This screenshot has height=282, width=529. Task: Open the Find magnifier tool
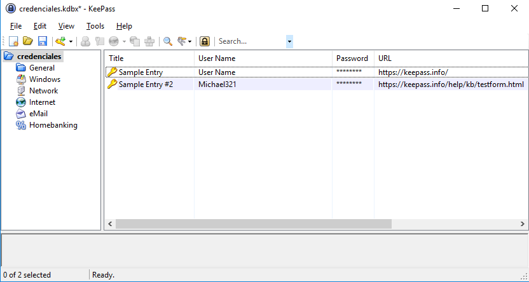point(168,41)
